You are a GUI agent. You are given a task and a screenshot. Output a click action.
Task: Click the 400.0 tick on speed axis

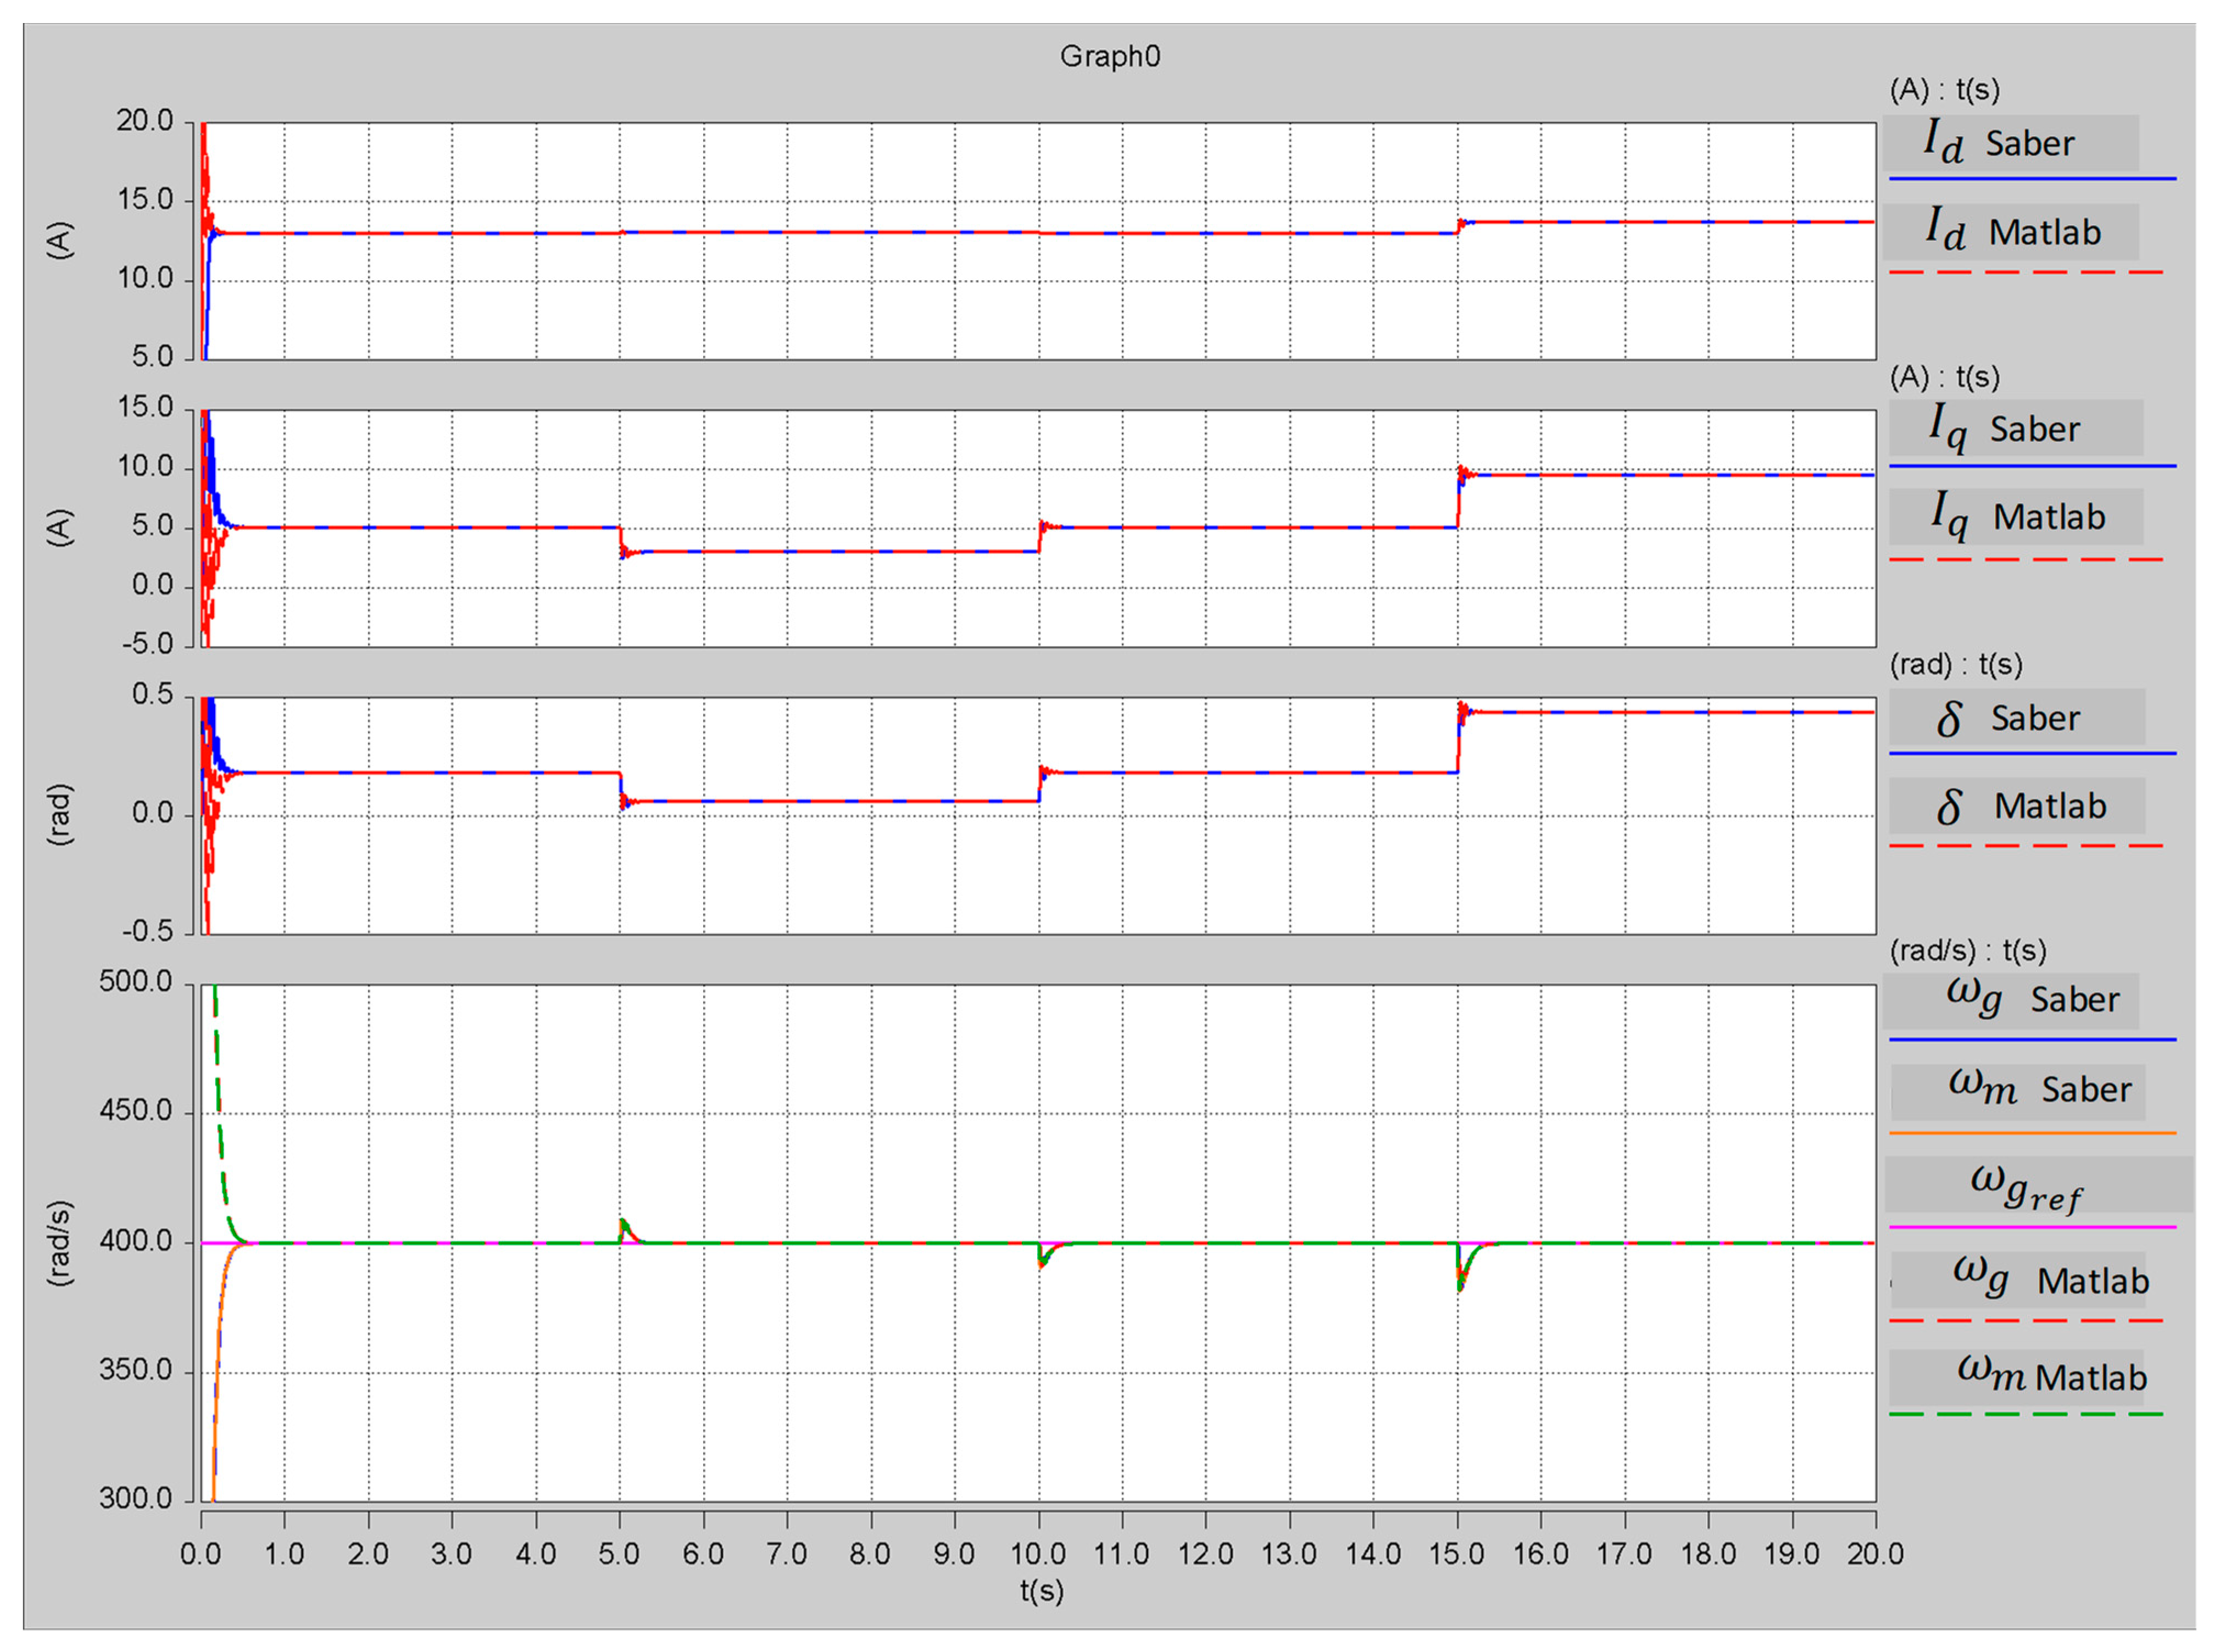[x=136, y=1241]
